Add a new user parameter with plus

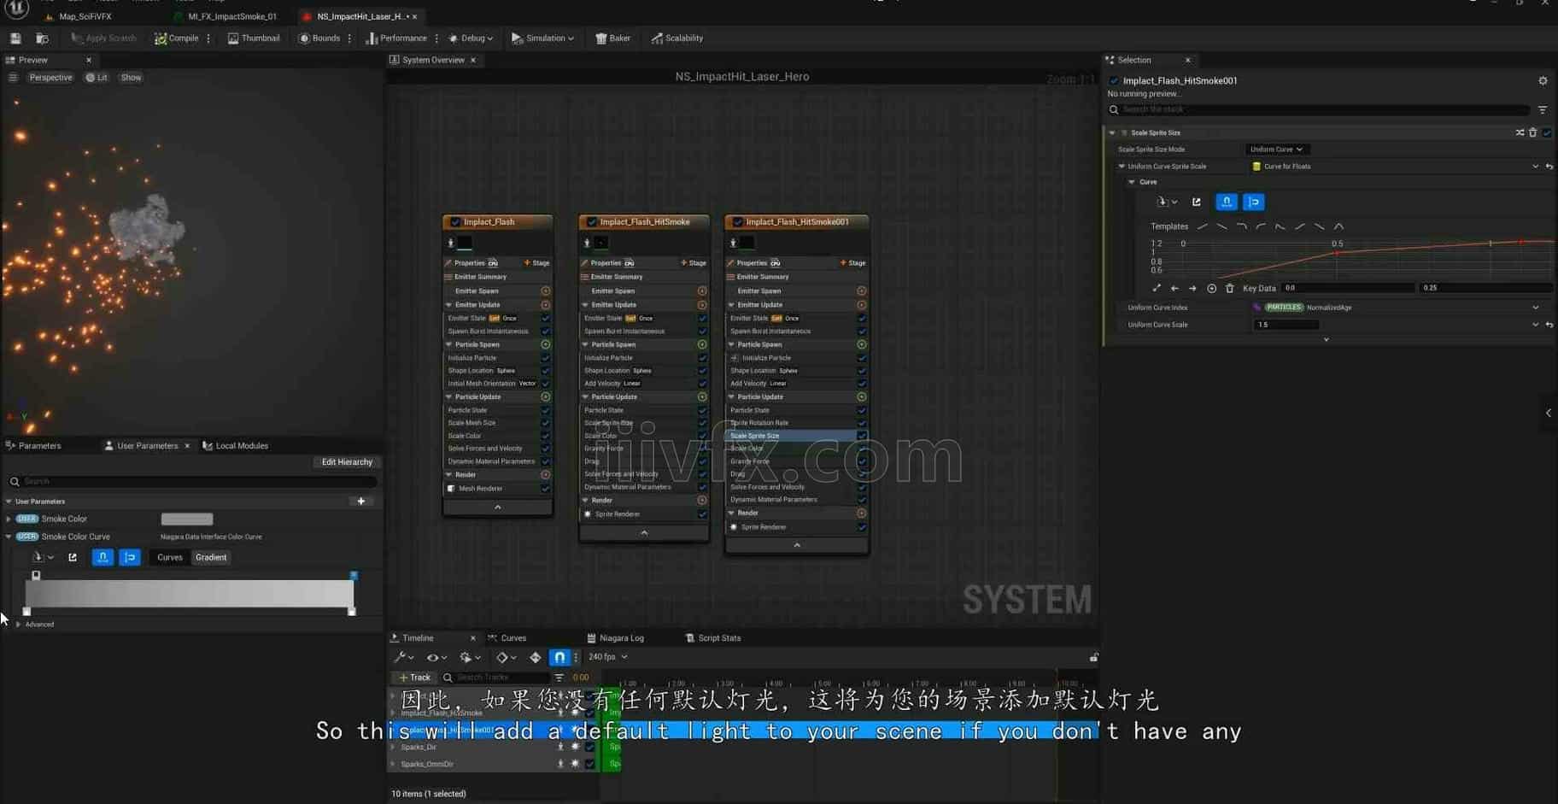[x=361, y=501]
